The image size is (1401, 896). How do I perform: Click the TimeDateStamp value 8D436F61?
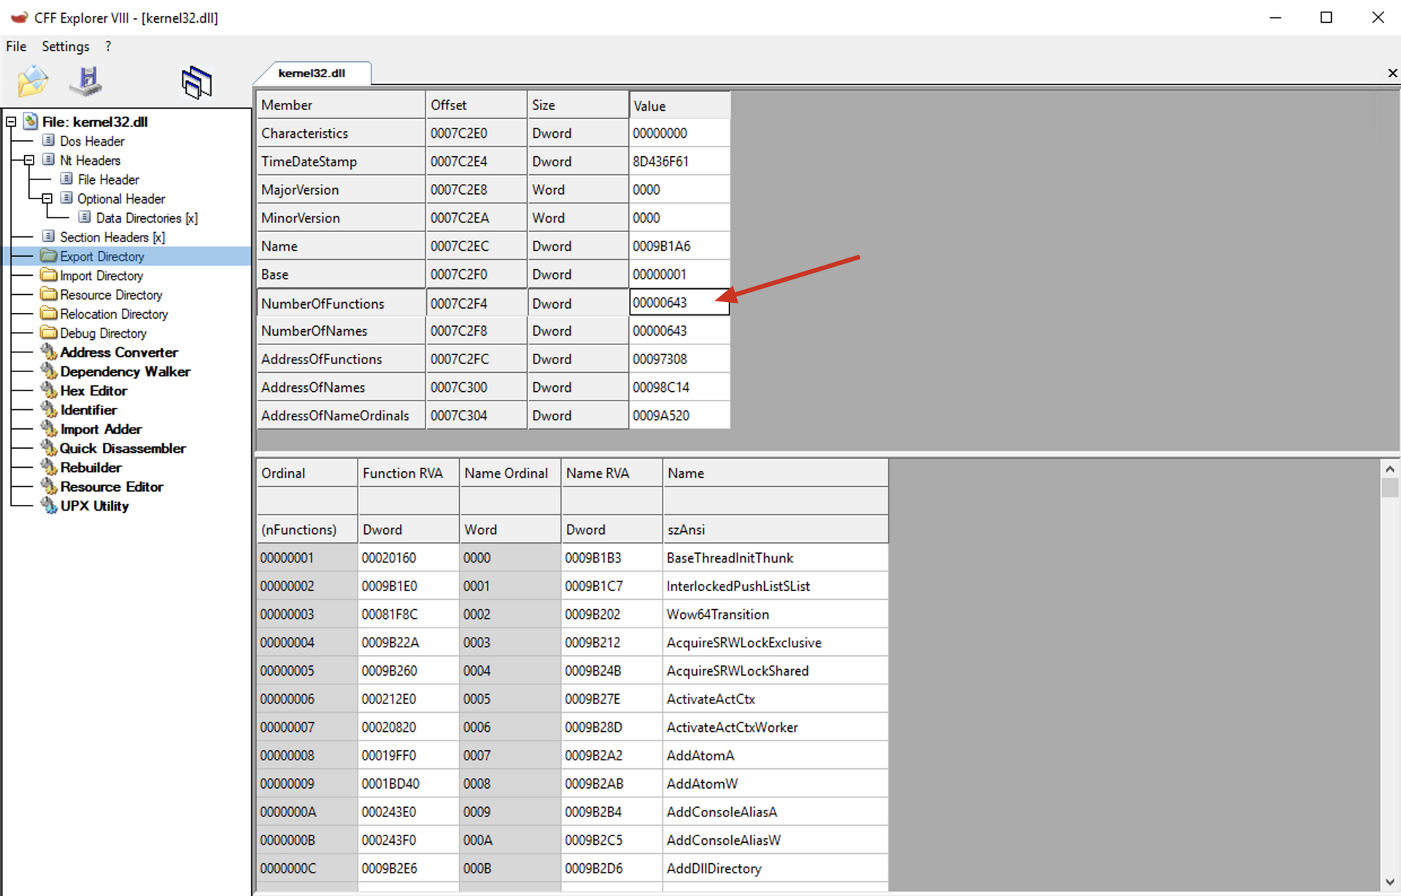[679, 161]
